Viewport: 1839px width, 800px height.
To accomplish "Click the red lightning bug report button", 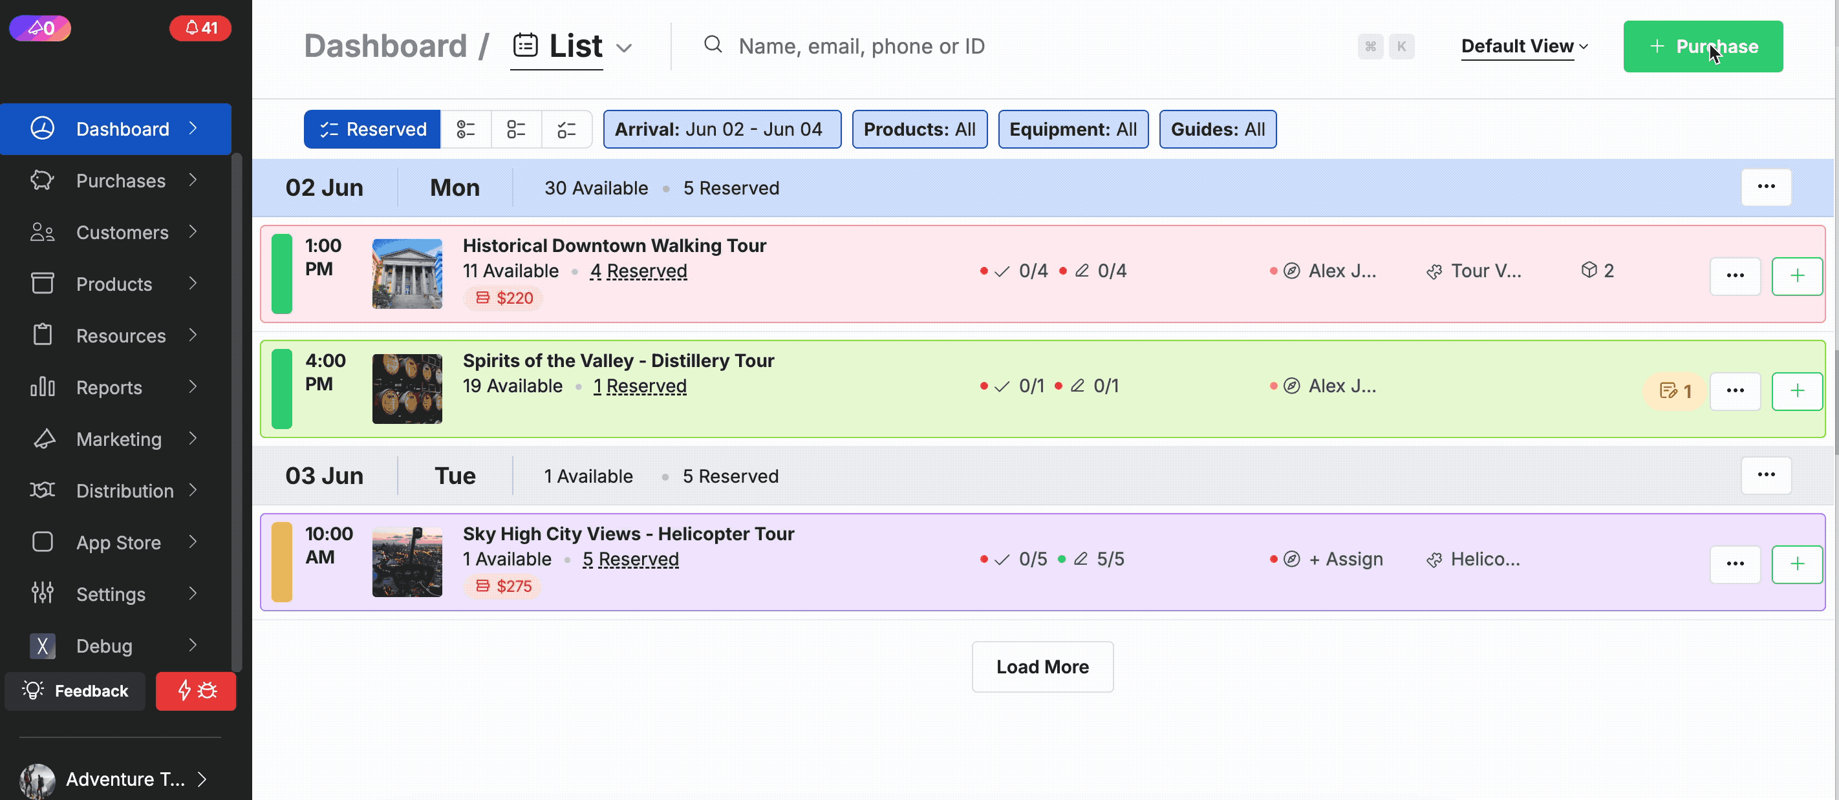I will [196, 690].
